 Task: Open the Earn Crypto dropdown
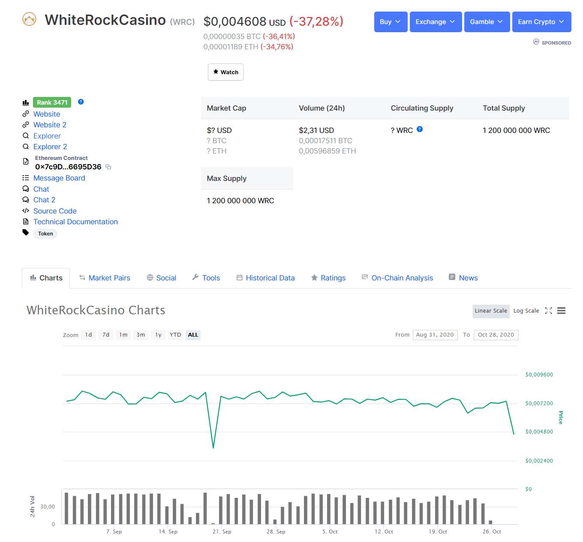point(541,22)
